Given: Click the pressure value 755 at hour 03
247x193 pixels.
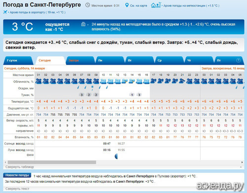Looking at the screenshot, I should click(53, 115).
